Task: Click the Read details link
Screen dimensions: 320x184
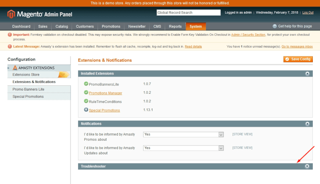Action: coord(193,47)
